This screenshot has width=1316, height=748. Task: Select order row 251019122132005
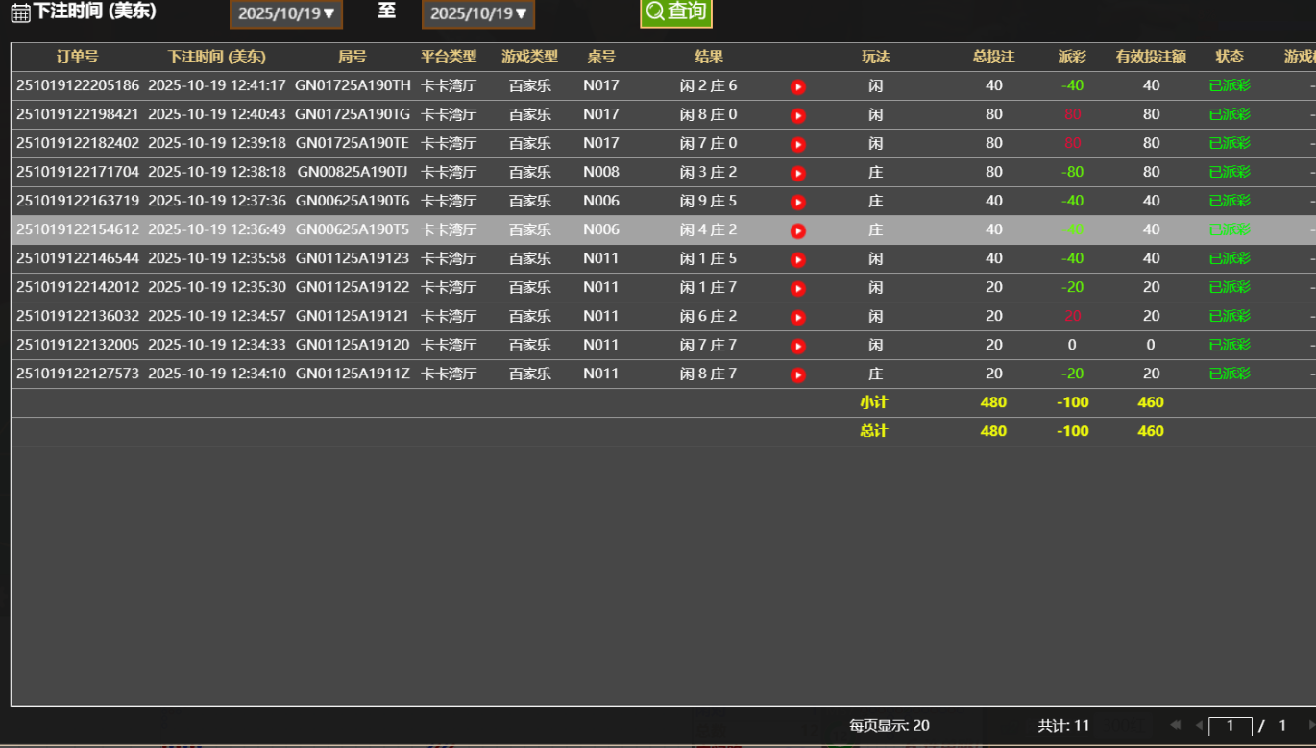[78, 345]
